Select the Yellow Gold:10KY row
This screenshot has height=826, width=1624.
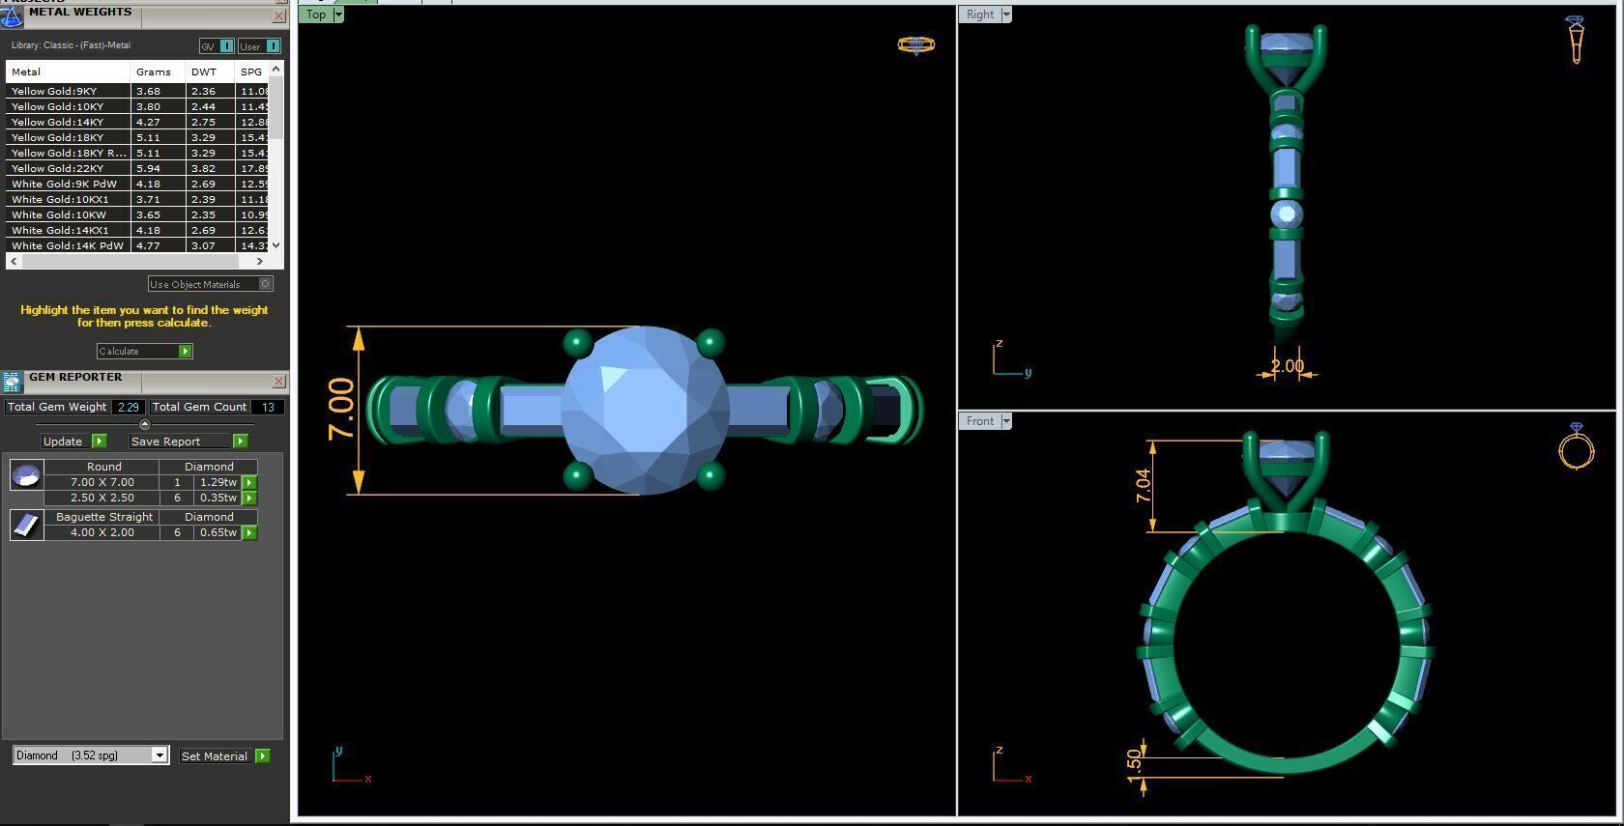137,106
